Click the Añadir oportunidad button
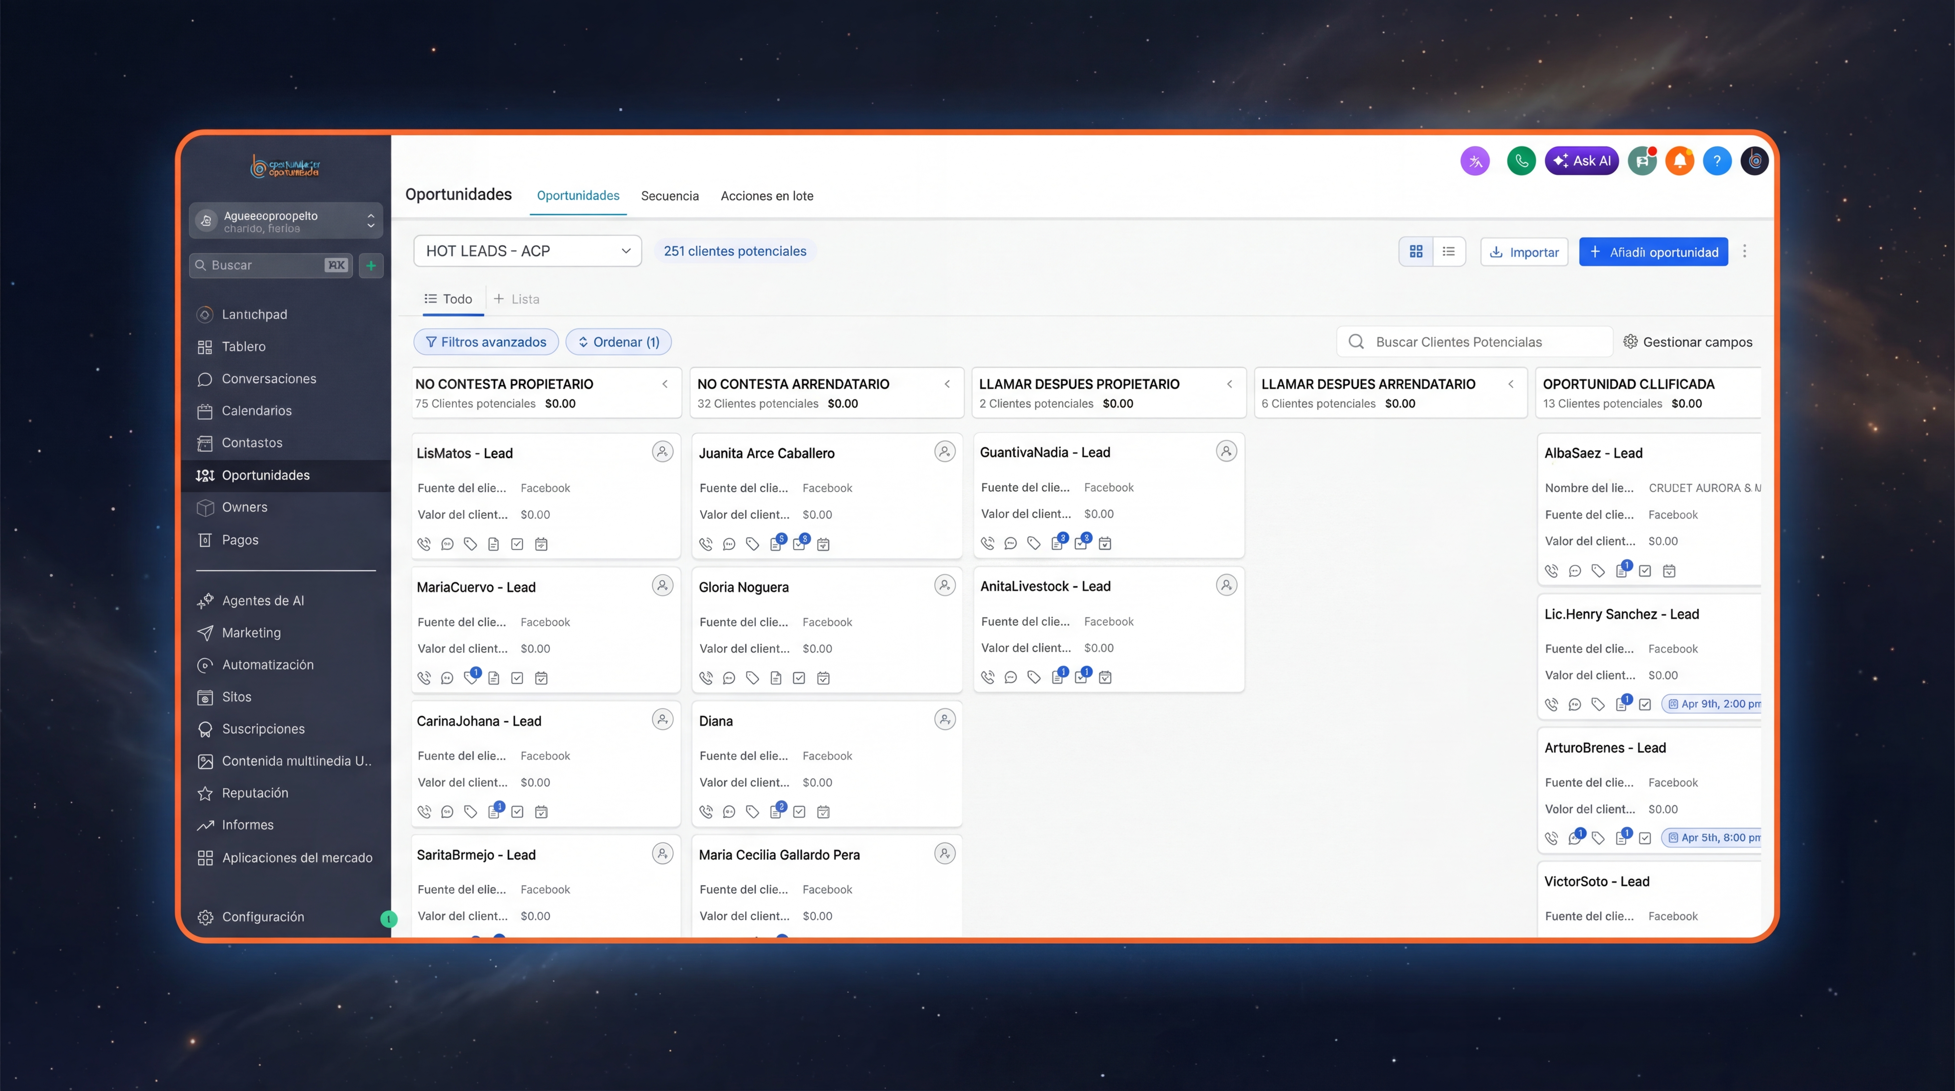 coord(1653,252)
